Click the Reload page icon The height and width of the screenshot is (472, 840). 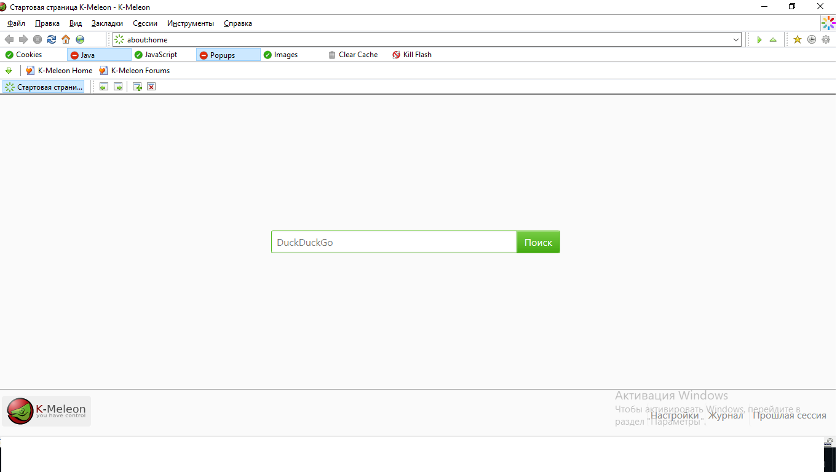[x=52, y=39]
